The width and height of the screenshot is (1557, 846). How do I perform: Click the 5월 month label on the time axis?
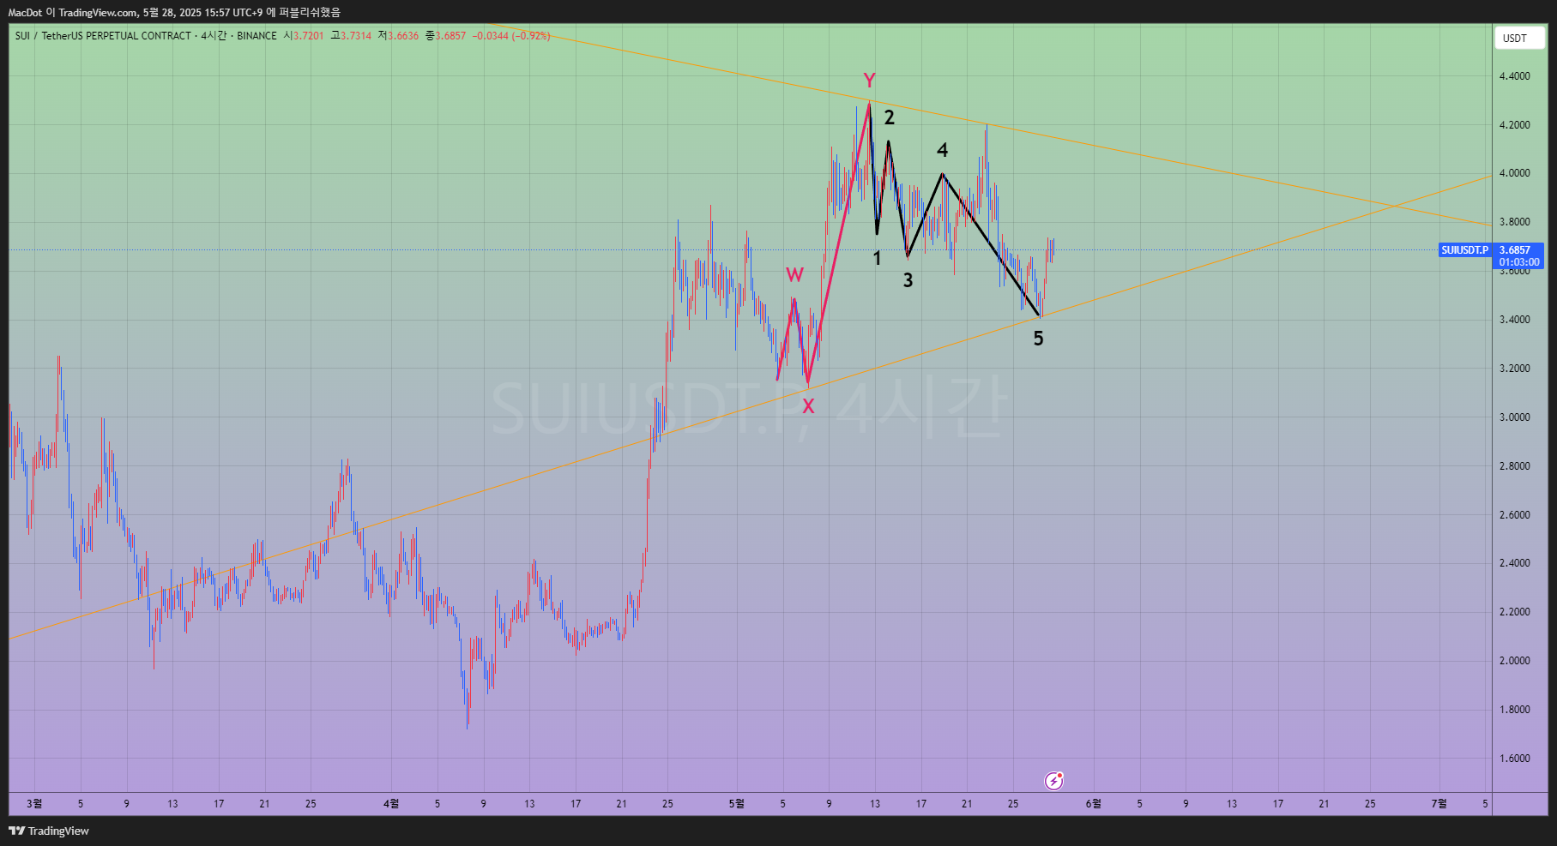[736, 804]
